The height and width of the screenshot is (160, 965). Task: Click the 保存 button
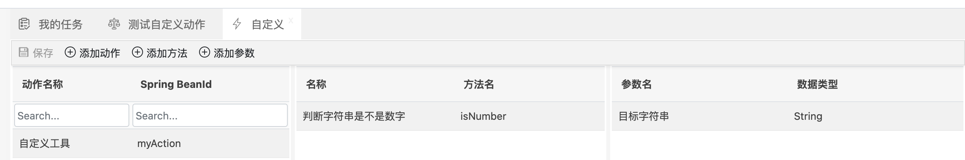point(43,53)
